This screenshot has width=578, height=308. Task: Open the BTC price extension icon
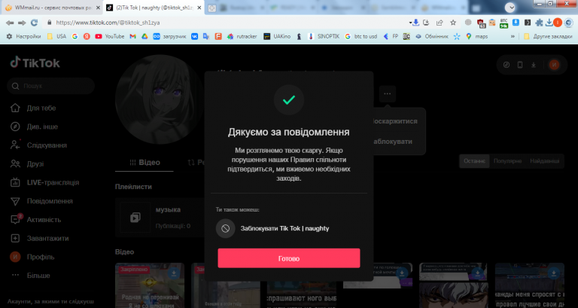click(503, 23)
